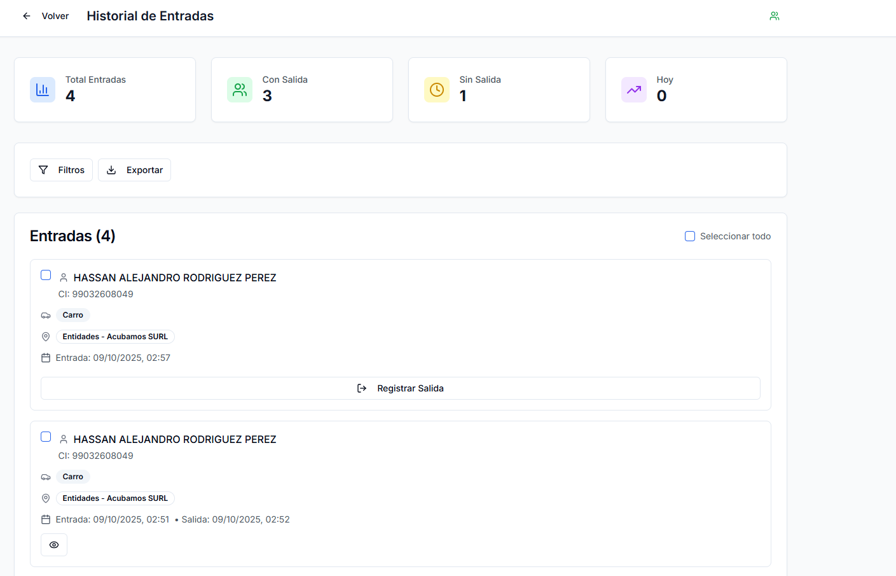Check the first entry's selection checkbox

(46, 275)
